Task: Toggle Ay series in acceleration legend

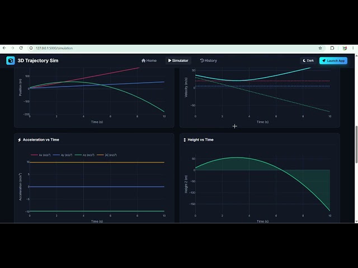Action: pos(63,155)
